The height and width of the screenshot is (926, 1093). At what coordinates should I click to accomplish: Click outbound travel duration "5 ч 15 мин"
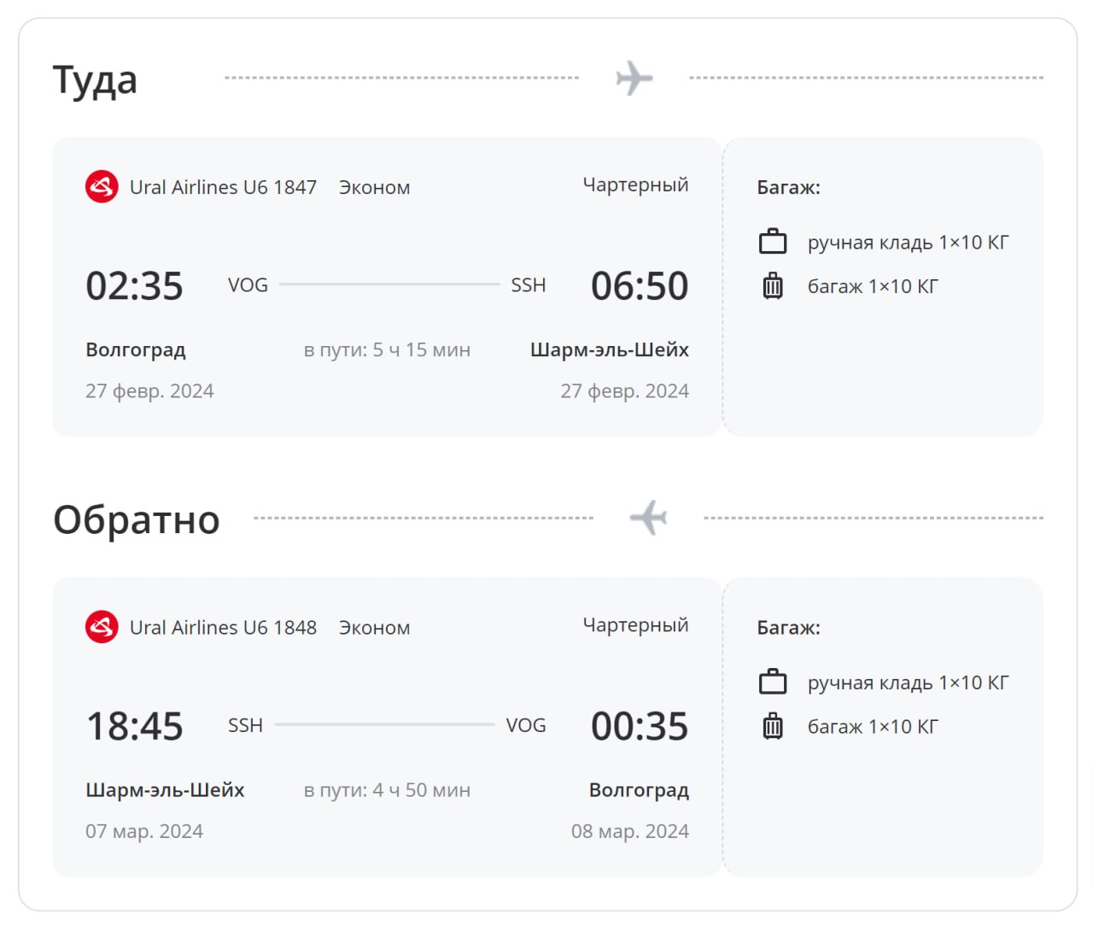(421, 350)
